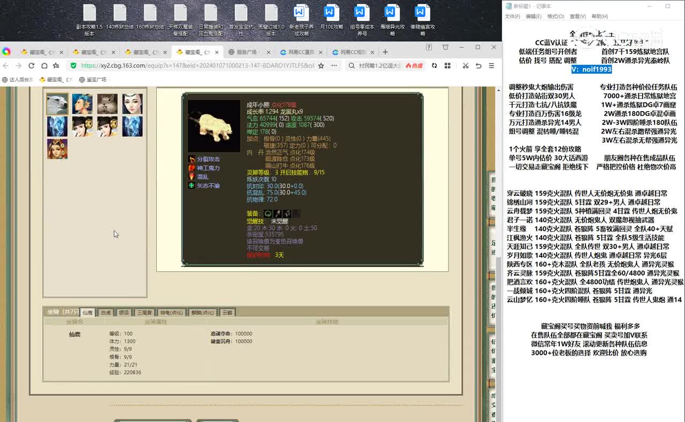This screenshot has width=685, height=422.
Task: Open the 副本攻略1.5版本 desktop file
Action: [89, 20]
